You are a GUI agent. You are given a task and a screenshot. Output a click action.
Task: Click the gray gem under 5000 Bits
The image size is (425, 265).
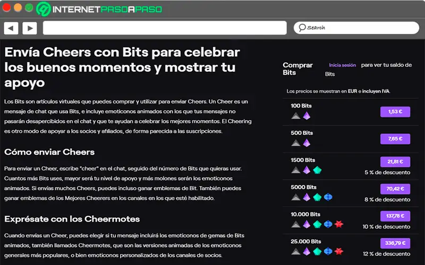[296, 197]
